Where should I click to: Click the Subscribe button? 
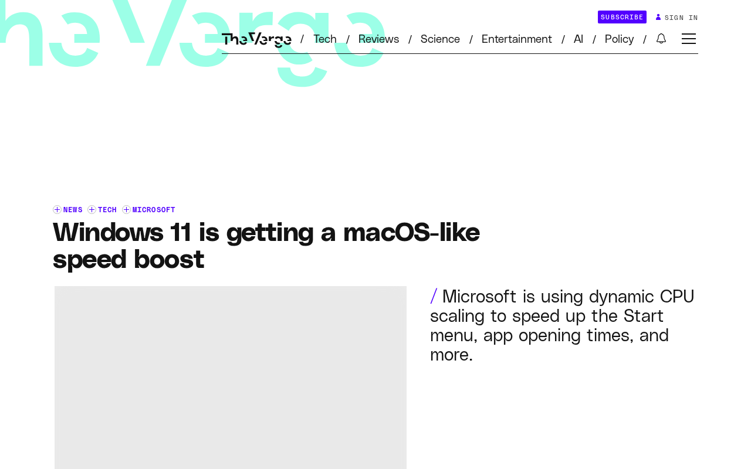pyautogui.click(x=622, y=17)
